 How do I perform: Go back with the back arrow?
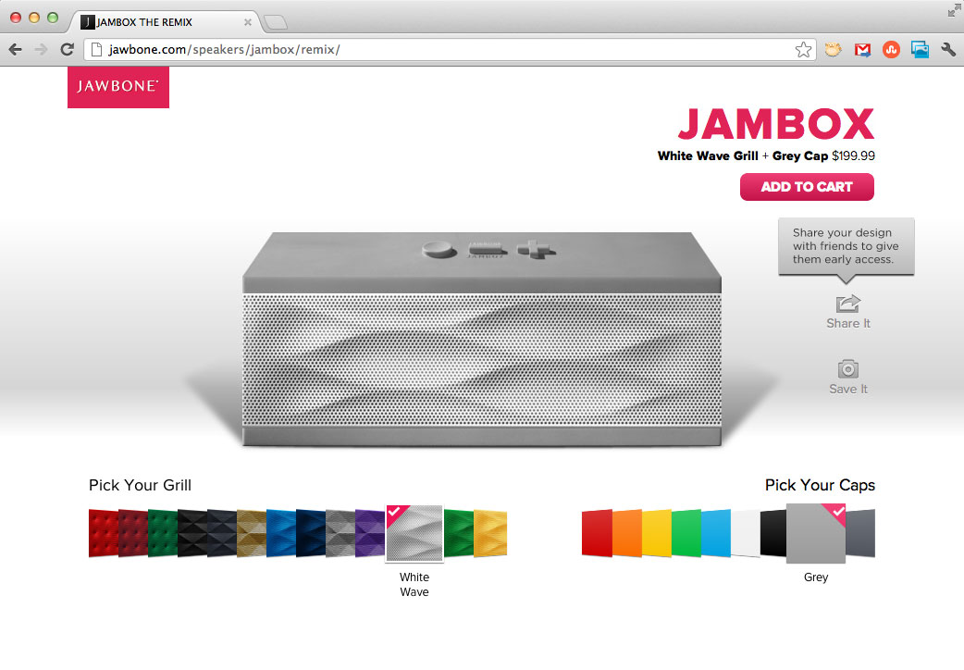tap(16, 49)
